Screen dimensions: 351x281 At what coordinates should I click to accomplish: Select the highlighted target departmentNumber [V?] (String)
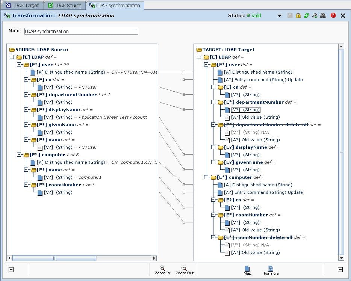click(245, 110)
